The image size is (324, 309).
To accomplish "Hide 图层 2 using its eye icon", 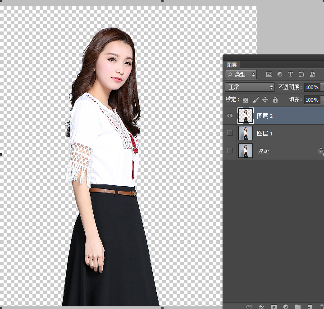I will (x=230, y=116).
